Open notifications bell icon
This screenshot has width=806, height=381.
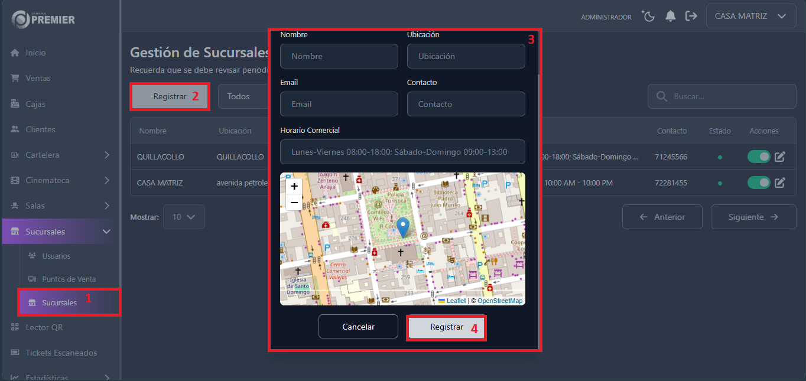pos(670,17)
